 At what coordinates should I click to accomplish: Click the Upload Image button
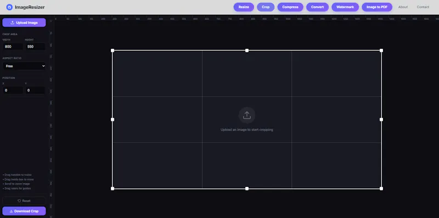click(x=24, y=22)
